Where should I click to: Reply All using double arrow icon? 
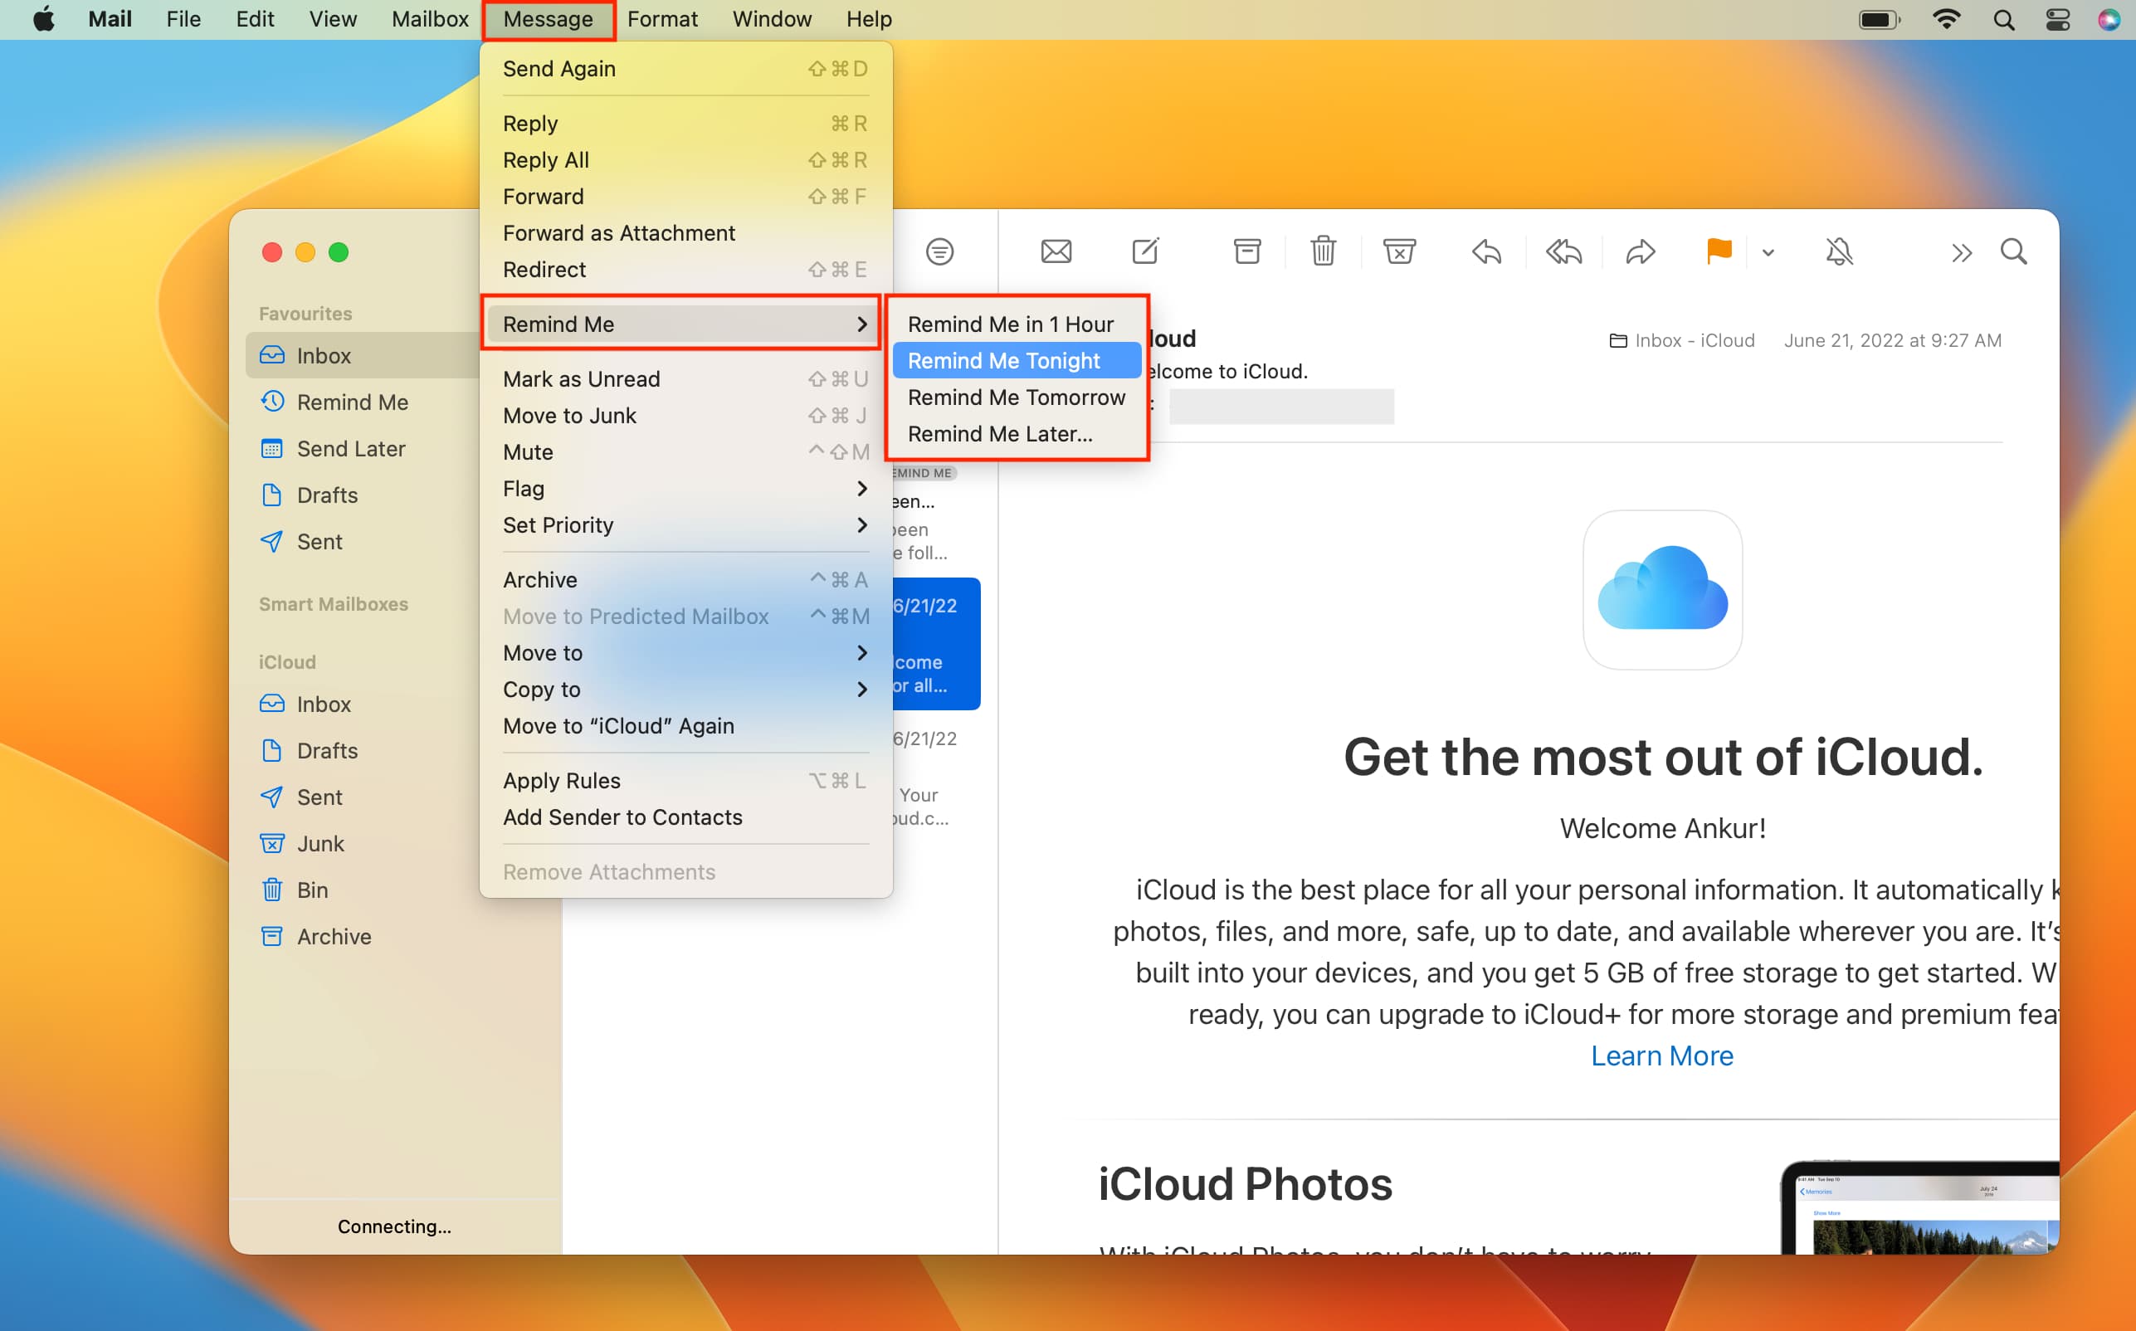(x=1563, y=252)
